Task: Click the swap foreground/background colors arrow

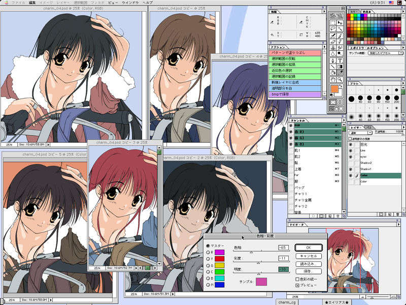Action: coord(341,86)
